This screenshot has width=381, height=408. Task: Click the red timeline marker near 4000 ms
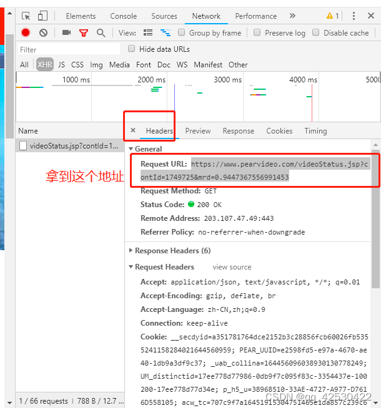pyautogui.click(x=312, y=103)
